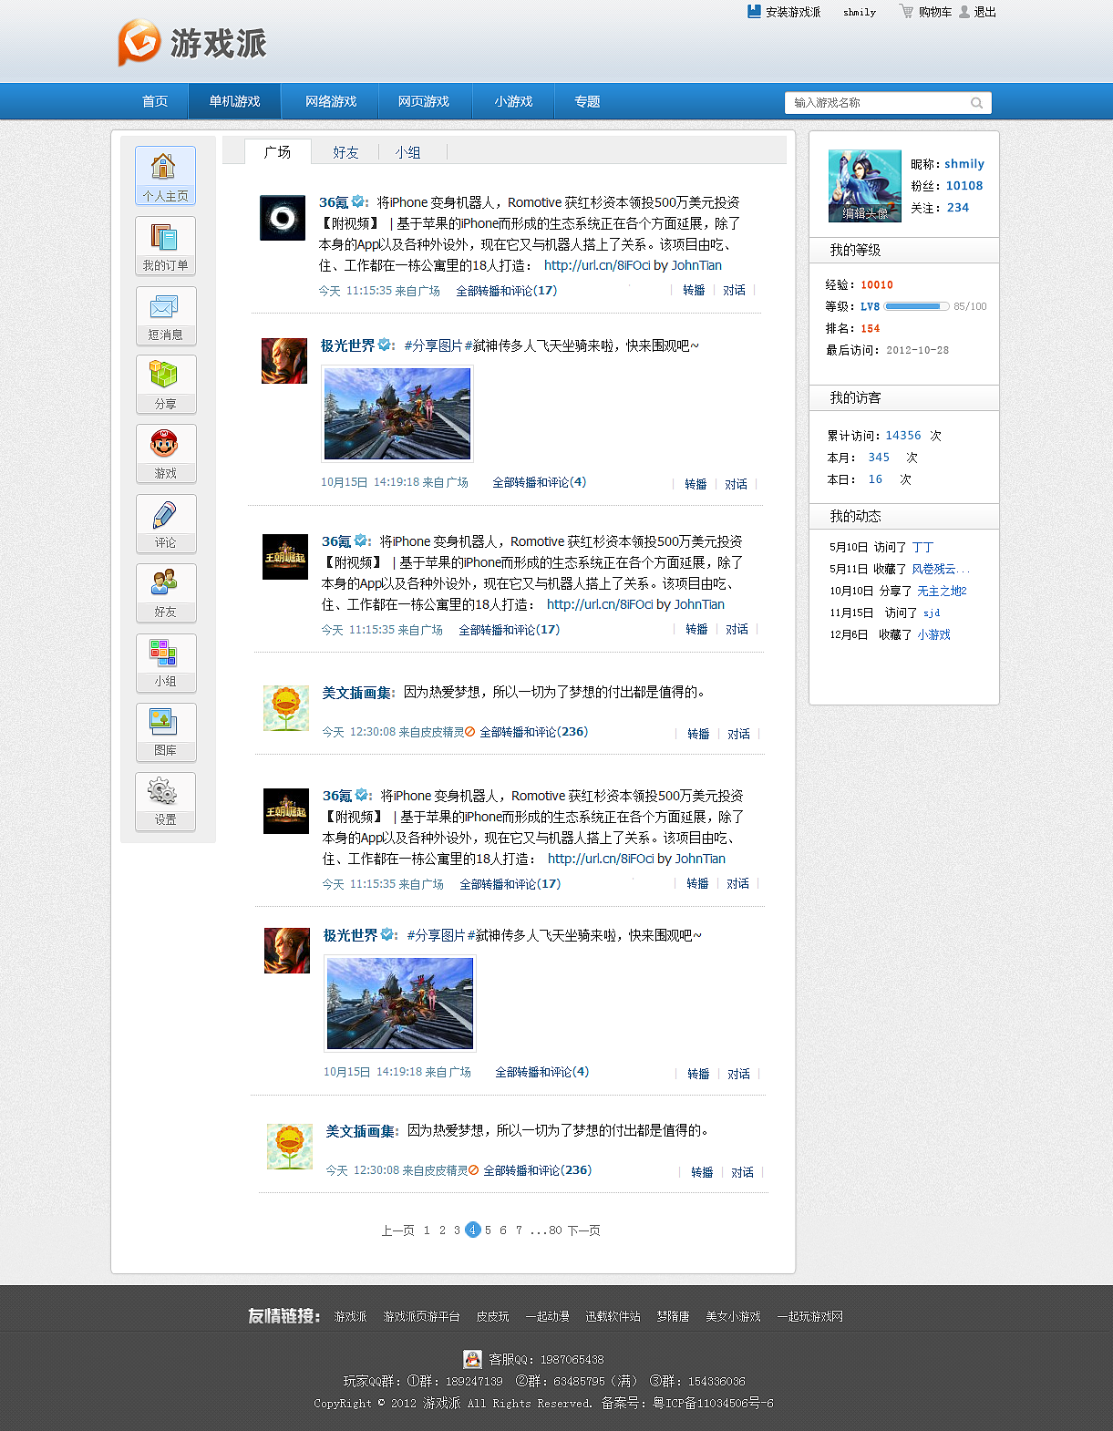Click 游戏派页游平台 footer link
1113x1431 pixels.
tap(421, 1316)
